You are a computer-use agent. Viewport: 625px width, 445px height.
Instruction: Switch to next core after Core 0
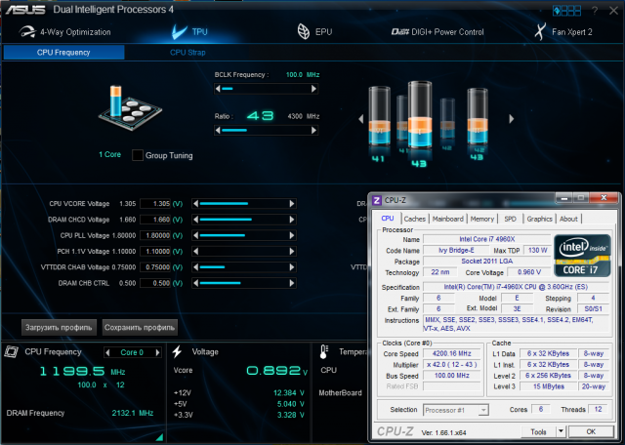point(158,352)
